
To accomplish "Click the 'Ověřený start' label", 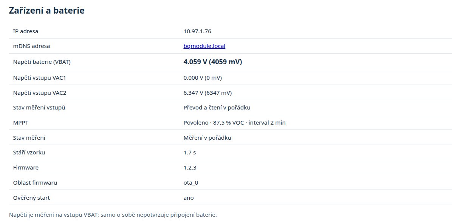I will click(x=31, y=198).
